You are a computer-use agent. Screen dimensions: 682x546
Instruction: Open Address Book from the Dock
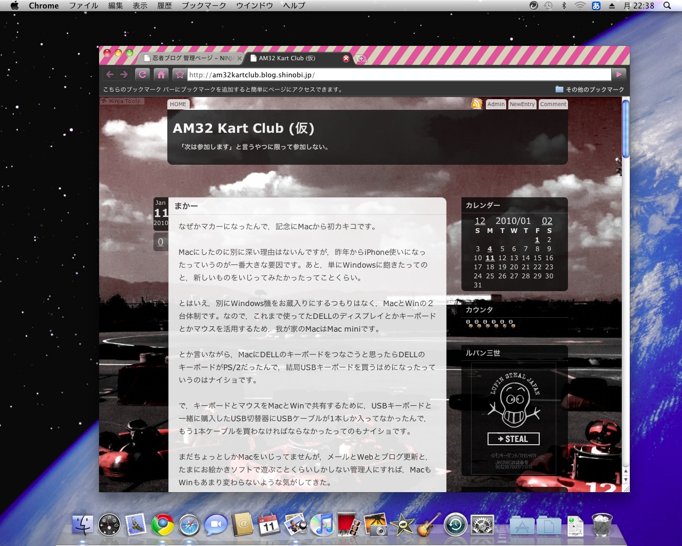(x=242, y=525)
